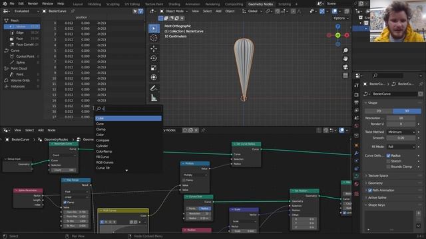The height and width of the screenshot is (239, 426).
Task: Pick the Measure tool
Action: (154, 98)
